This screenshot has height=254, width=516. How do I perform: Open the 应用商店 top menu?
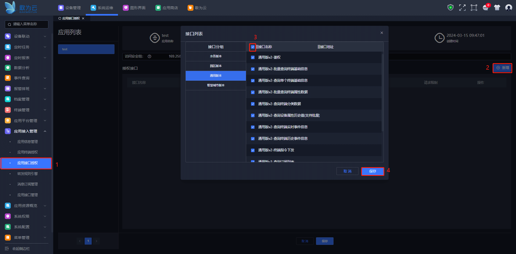167,8
